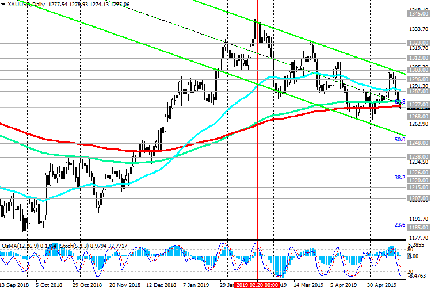The height and width of the screenshot is (291, 431).
Task: Click the 1303.00 price level label
Action: pos(418,70)
